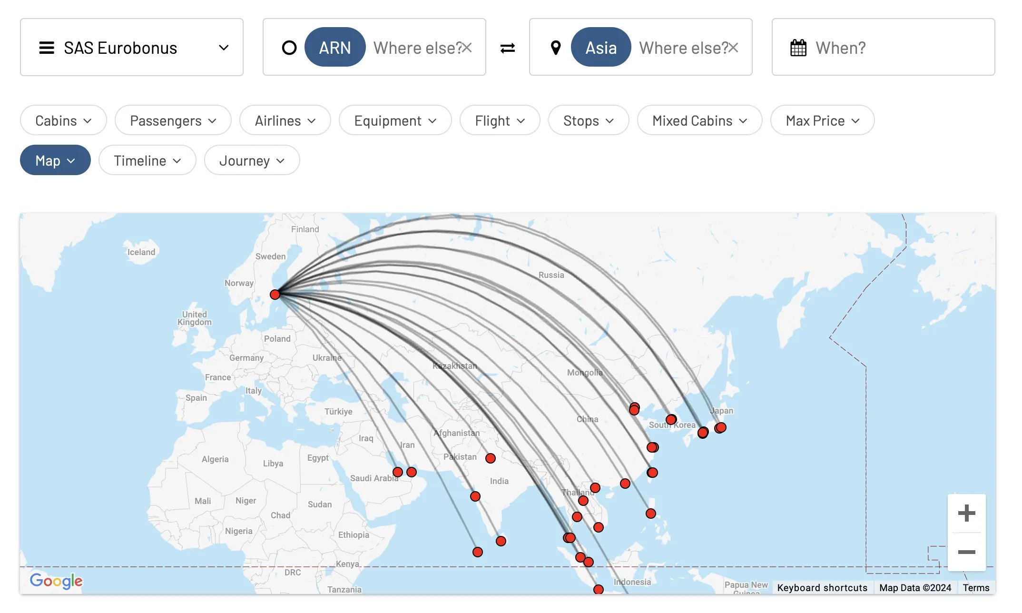Select the ARN origin chip

point(335,47)
